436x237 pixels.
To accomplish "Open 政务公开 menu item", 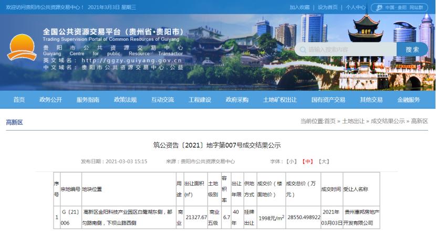I will click(50, 100).
